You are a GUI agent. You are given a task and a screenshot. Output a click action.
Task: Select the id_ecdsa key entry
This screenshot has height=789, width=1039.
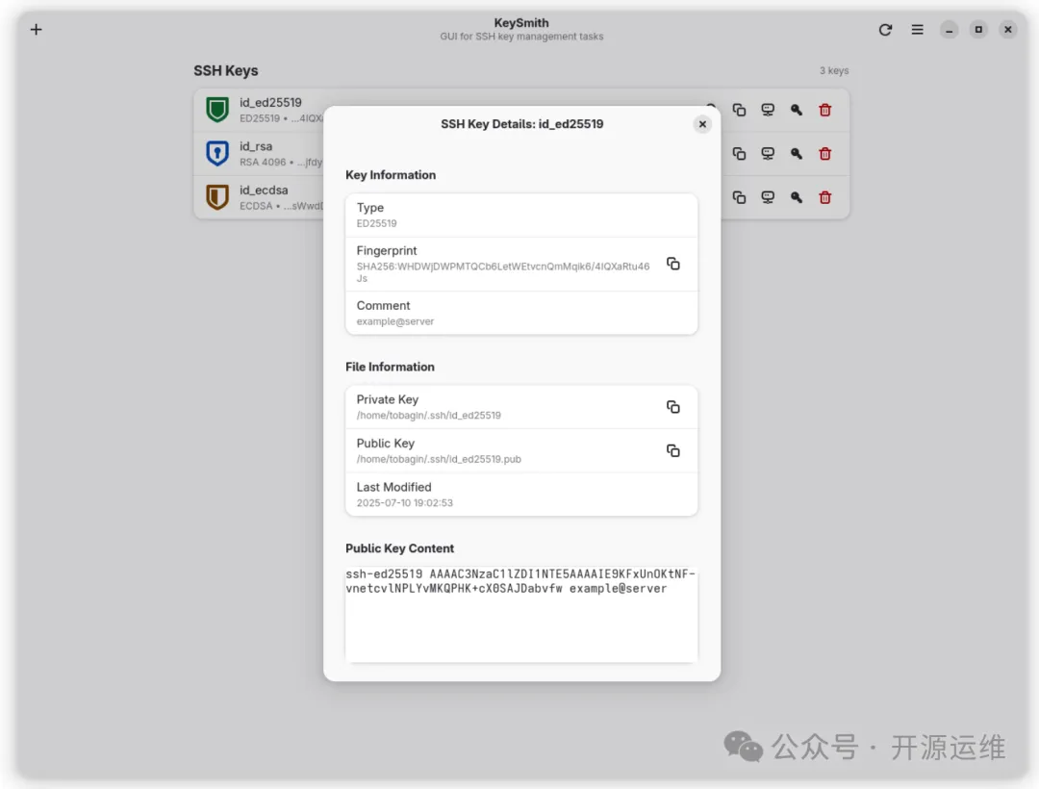pos(265,197)
